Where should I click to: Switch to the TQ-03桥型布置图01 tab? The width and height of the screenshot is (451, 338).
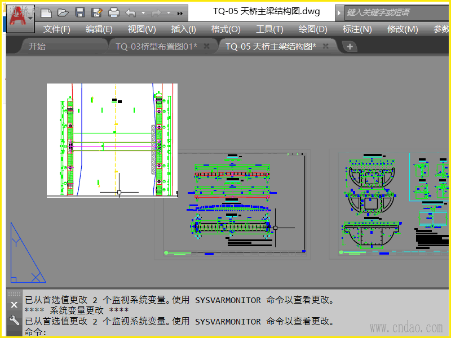[x=156, y=46]
